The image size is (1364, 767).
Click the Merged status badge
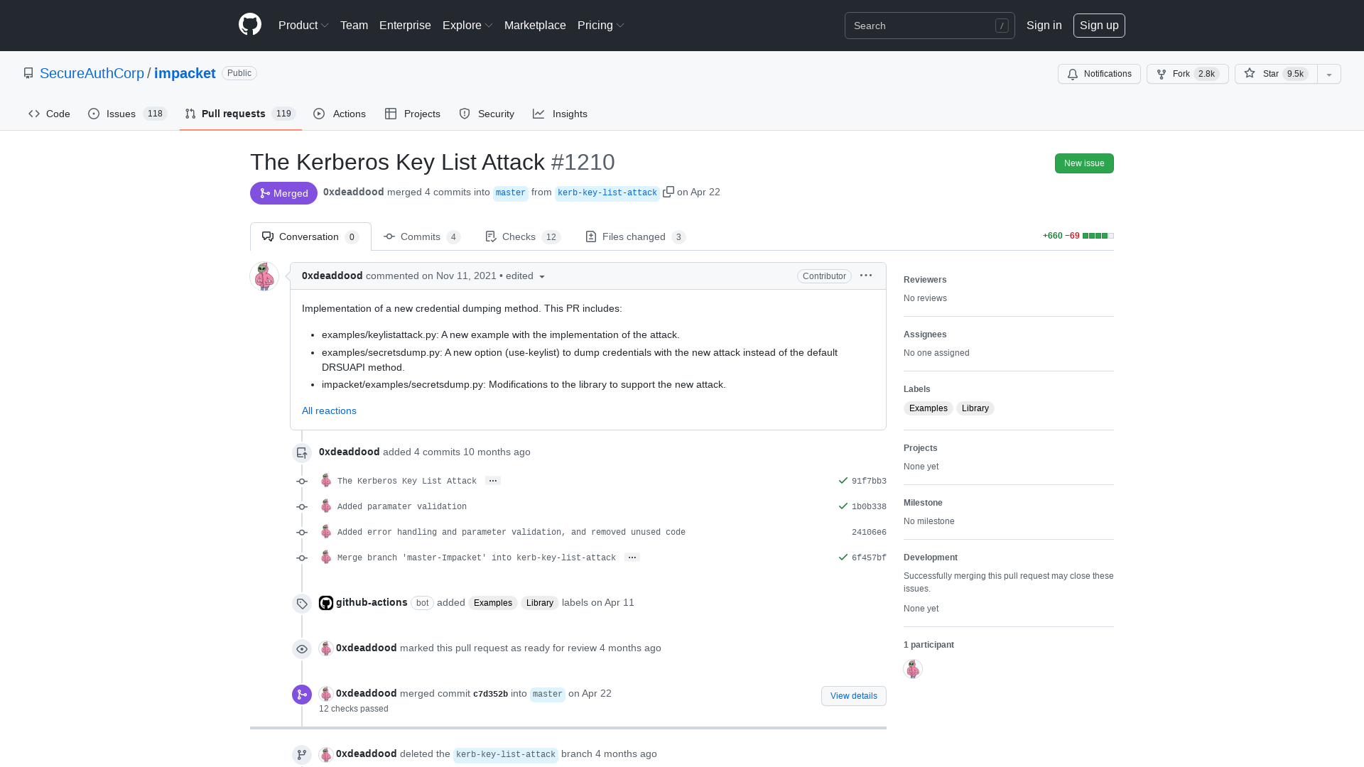[283, 193]
